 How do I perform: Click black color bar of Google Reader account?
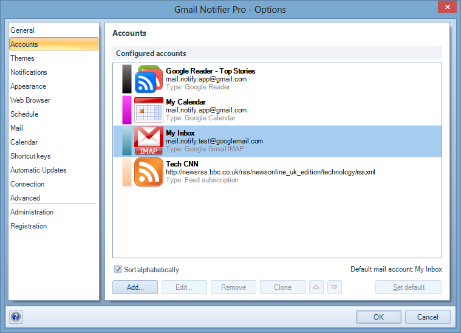pyautogui.click(x=127, y=79)
